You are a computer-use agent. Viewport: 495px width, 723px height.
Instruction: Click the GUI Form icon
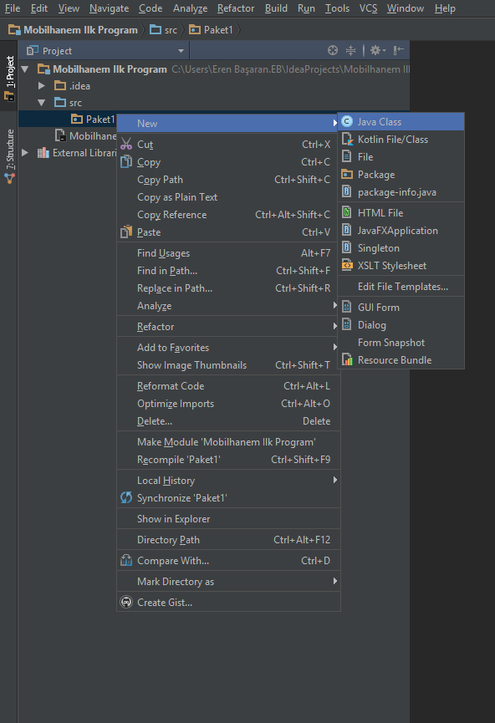pyautogui.click(x=347, y=307)
